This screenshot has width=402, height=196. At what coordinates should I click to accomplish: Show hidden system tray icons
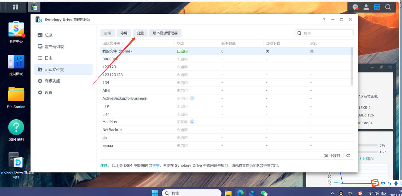point(332,193)
